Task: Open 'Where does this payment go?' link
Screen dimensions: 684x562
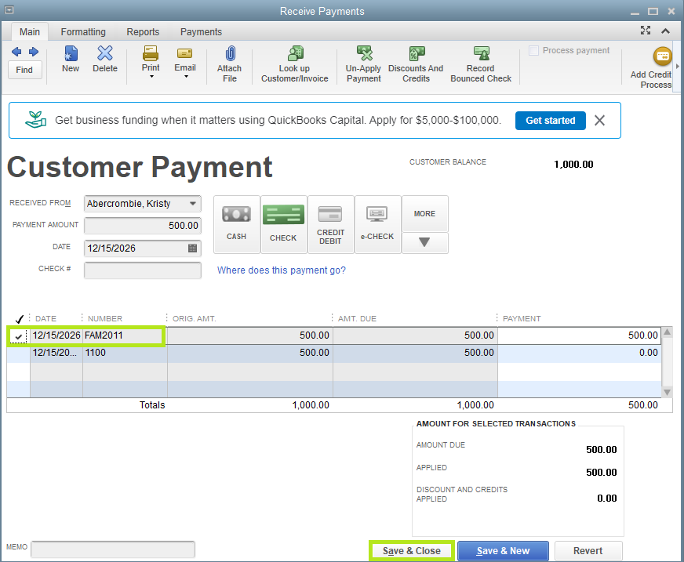Action: coord(281,270)
